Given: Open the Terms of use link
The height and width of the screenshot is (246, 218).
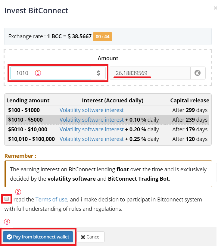Looking at the screenshot, I should coord(51,199).
